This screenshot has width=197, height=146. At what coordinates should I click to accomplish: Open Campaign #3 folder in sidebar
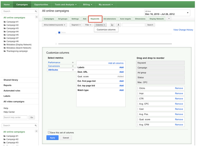13,28
